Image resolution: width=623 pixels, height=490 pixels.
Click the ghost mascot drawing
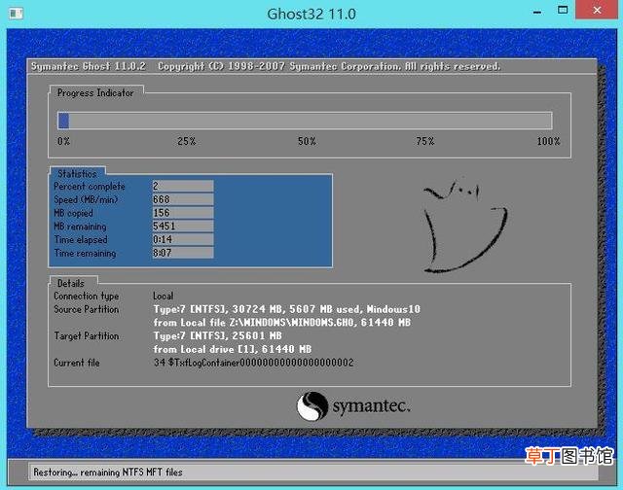click(465, 227)
